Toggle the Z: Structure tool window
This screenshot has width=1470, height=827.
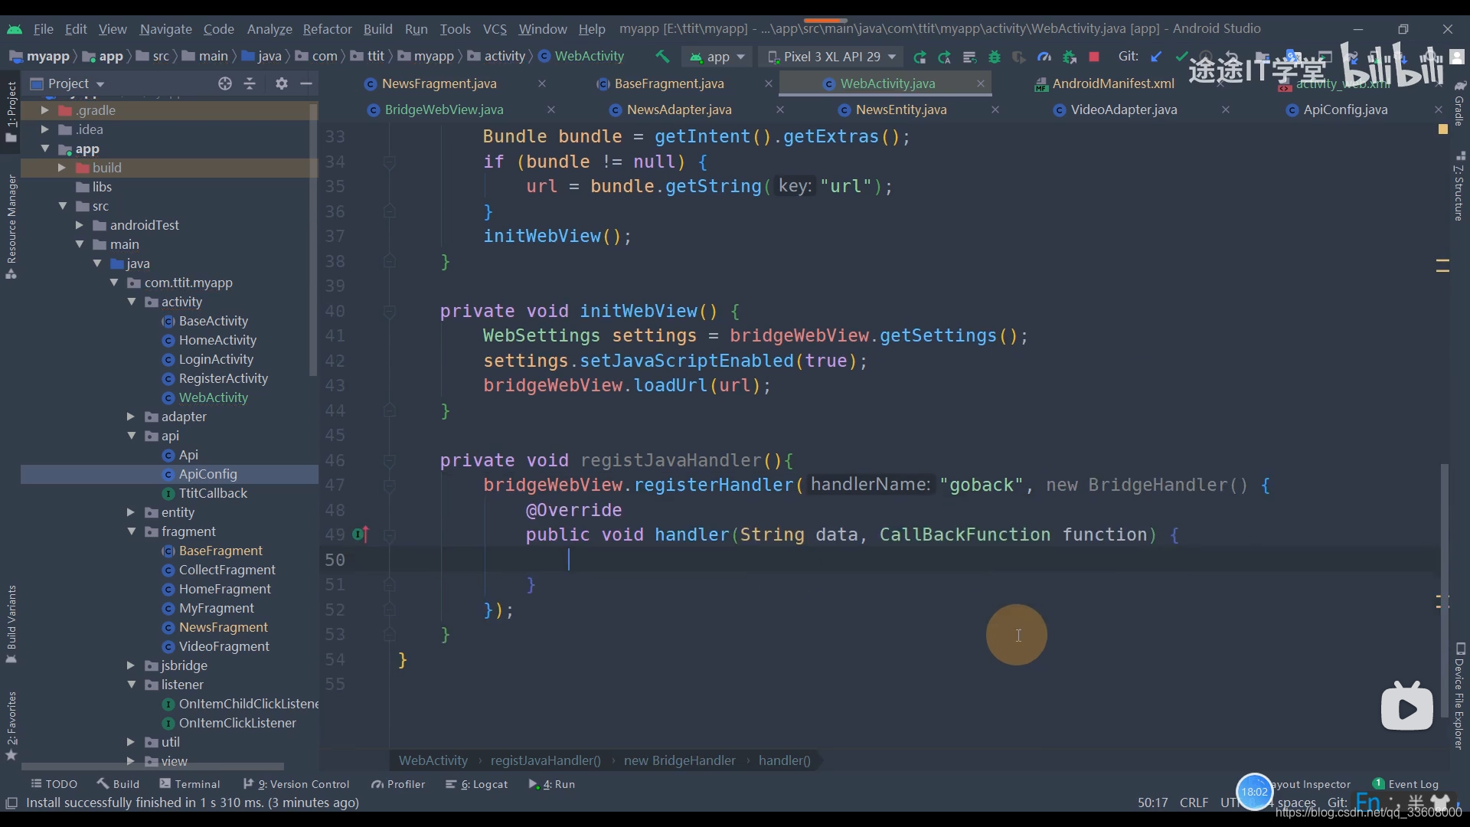tap(1459, 186)
